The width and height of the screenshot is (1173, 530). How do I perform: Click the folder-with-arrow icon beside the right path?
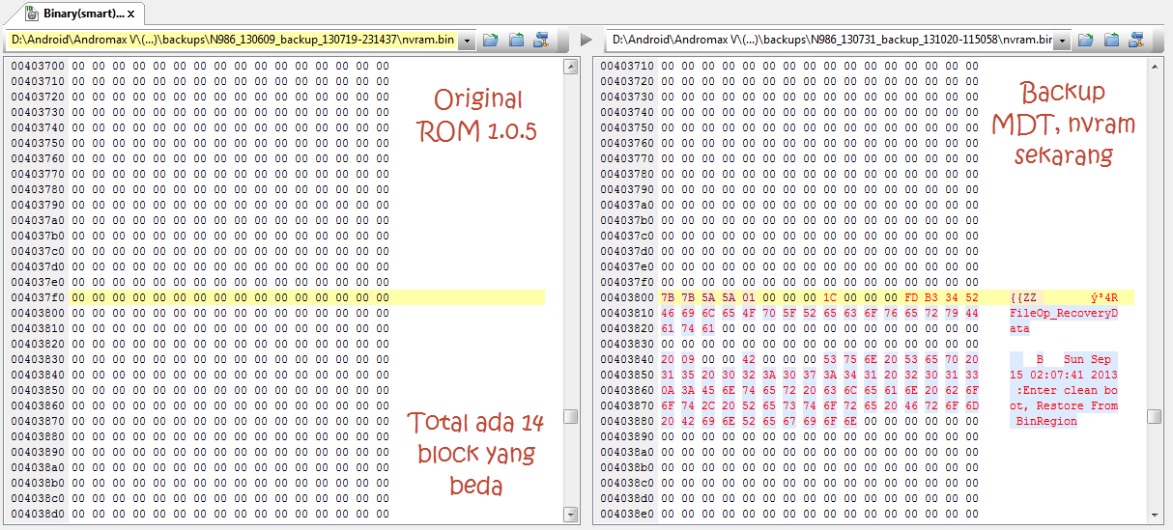(x=1111, y=40)
